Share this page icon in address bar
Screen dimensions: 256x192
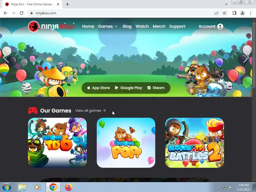tap(216, 13)
